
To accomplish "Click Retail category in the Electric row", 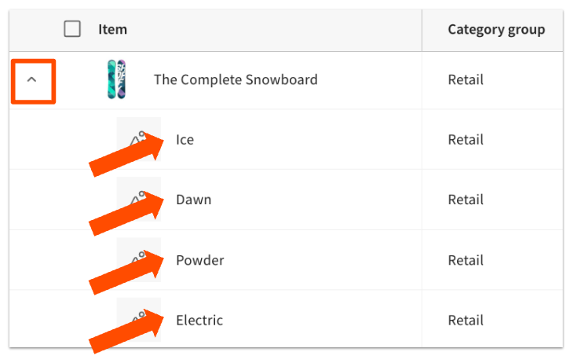I will point(466,321).
